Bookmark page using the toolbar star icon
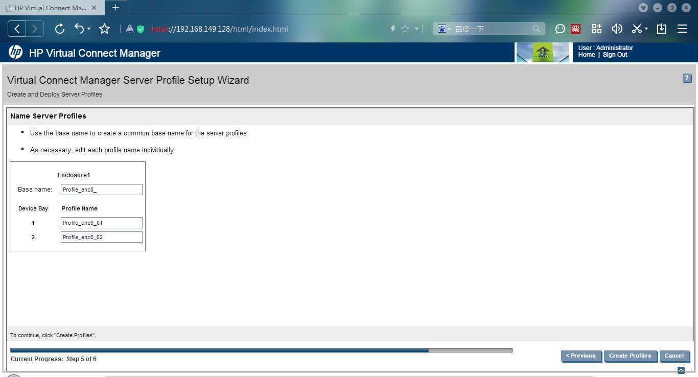The height and width of the screenshot is (377, 698). [x=105, y=29]
